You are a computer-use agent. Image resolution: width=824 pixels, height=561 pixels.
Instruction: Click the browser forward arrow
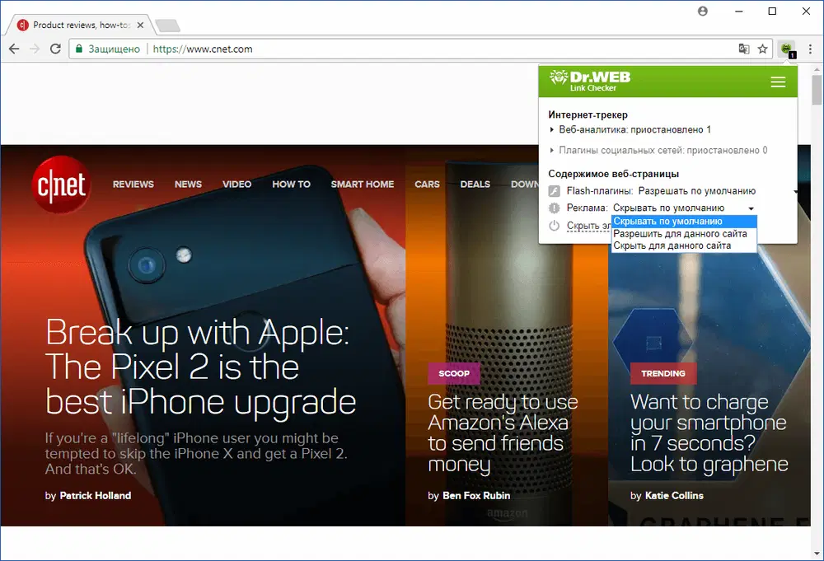click(35, 49)
